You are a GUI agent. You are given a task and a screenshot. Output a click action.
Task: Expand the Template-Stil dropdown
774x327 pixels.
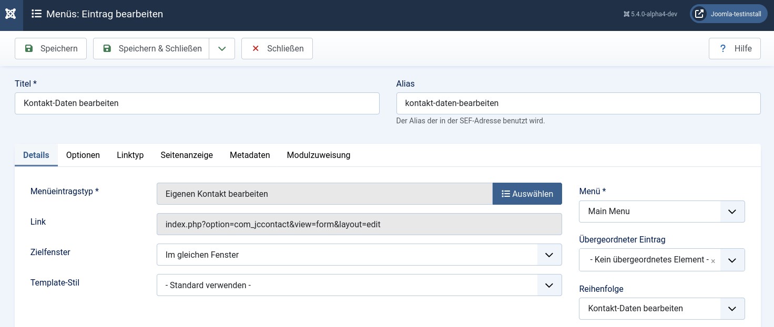pyautogui.click(x=359, y=286)
